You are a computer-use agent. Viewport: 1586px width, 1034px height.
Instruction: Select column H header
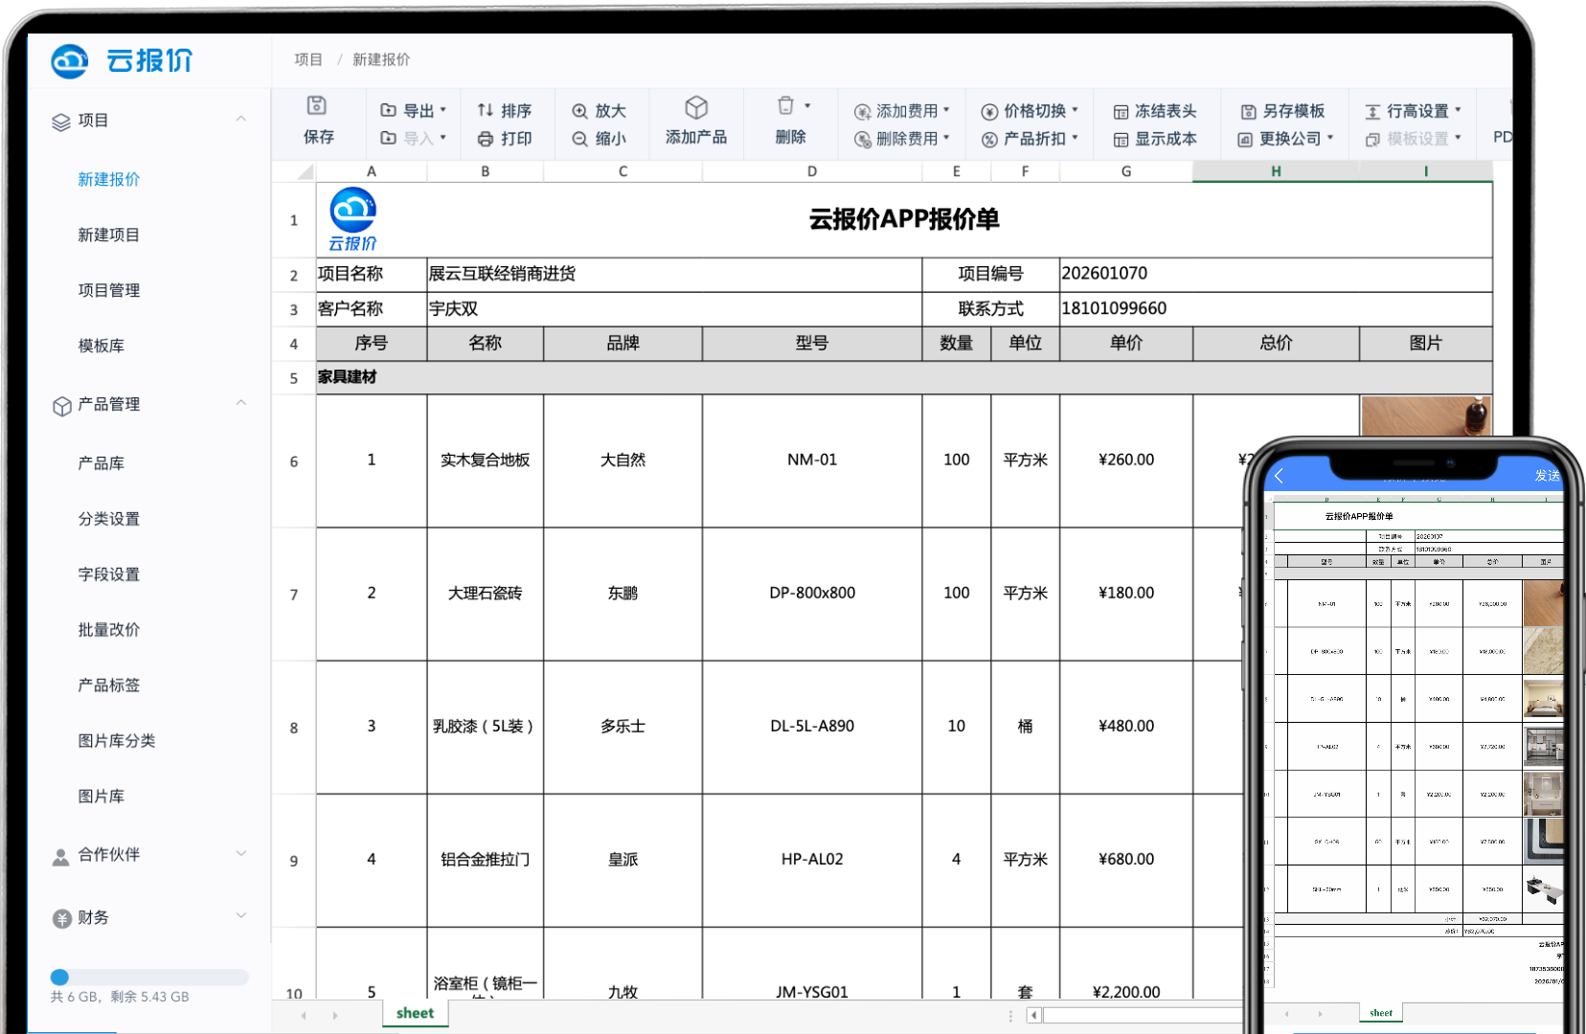tap(1276, 171)
